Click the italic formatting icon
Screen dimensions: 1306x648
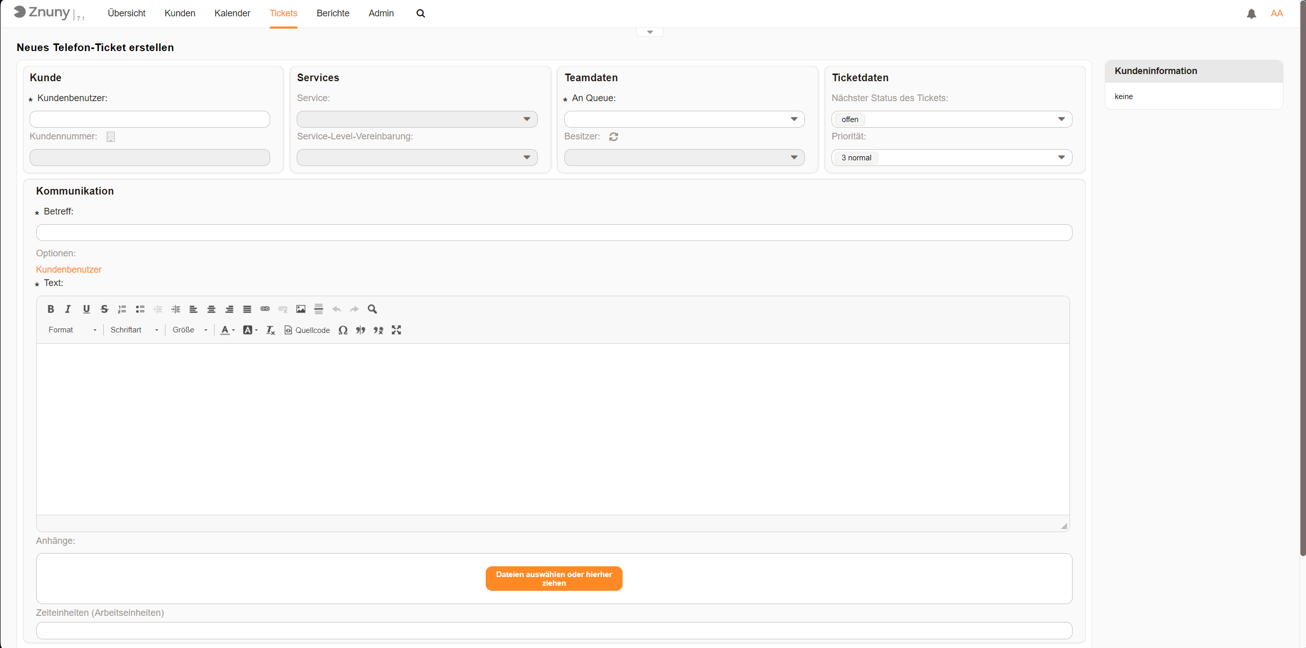(x=68, y=309)
